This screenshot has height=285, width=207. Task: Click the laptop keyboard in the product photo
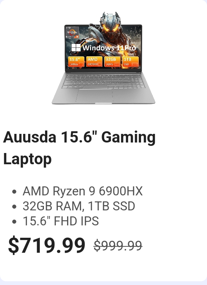pos(103,82)
